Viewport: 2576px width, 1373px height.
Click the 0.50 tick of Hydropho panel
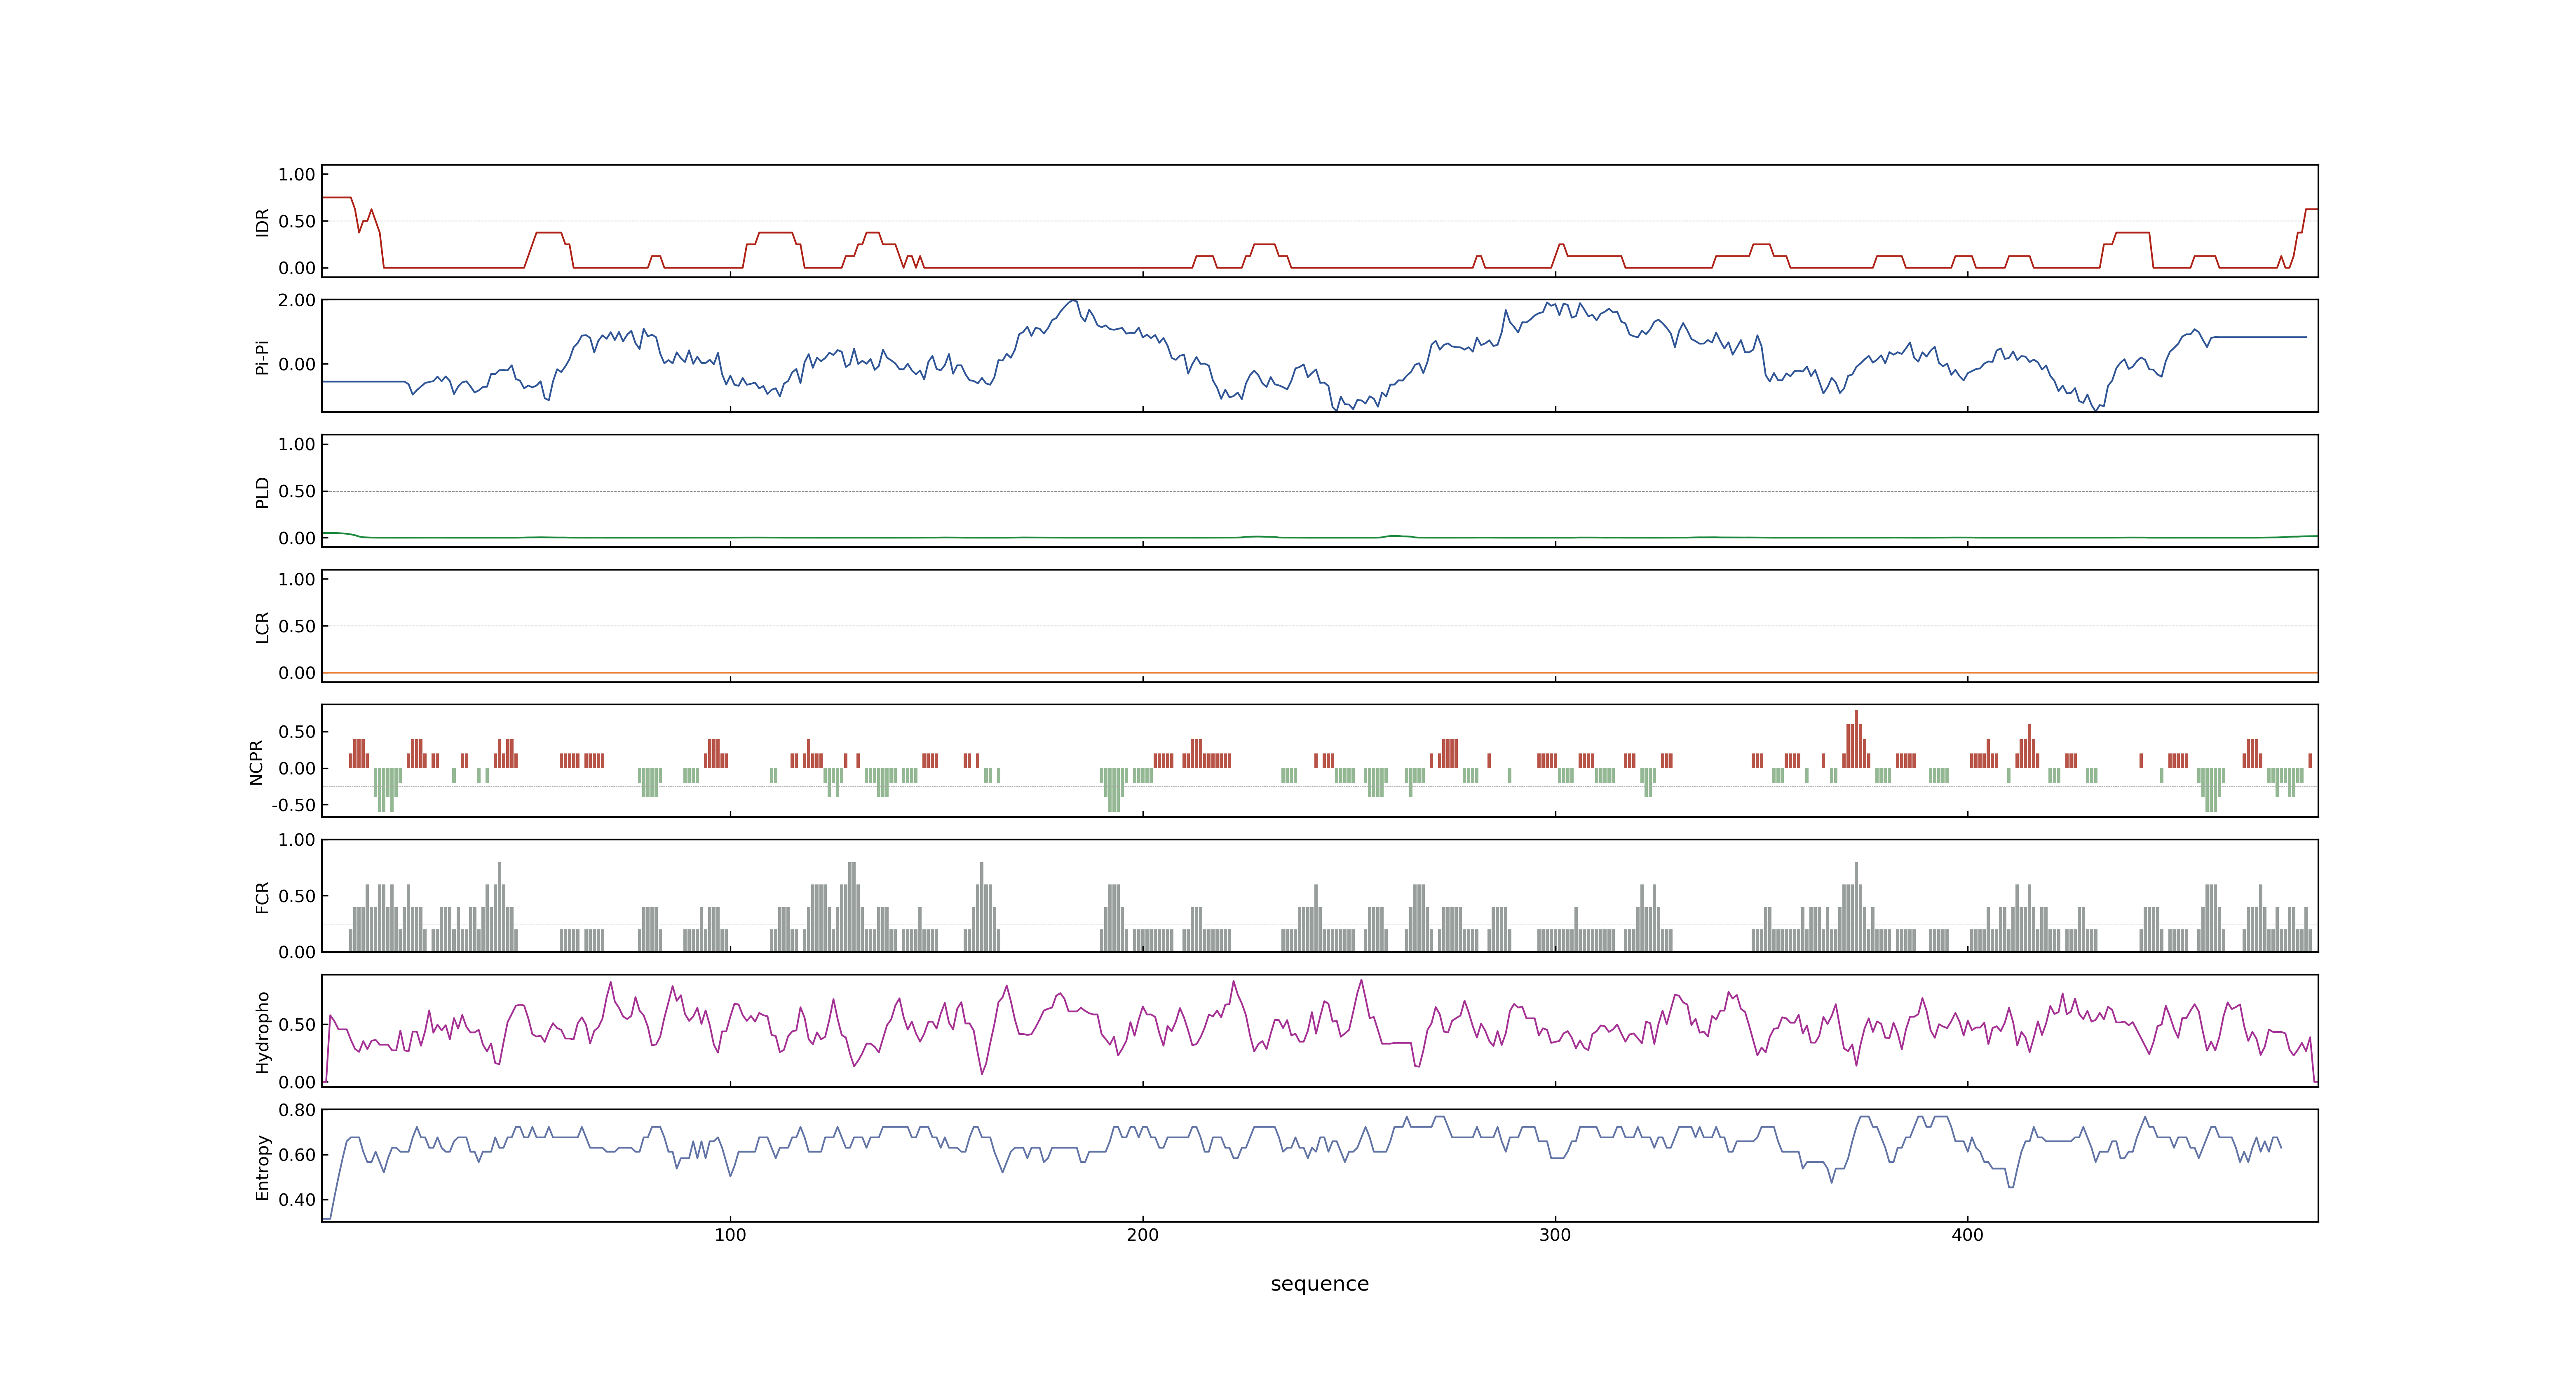tap(297, 1025)
